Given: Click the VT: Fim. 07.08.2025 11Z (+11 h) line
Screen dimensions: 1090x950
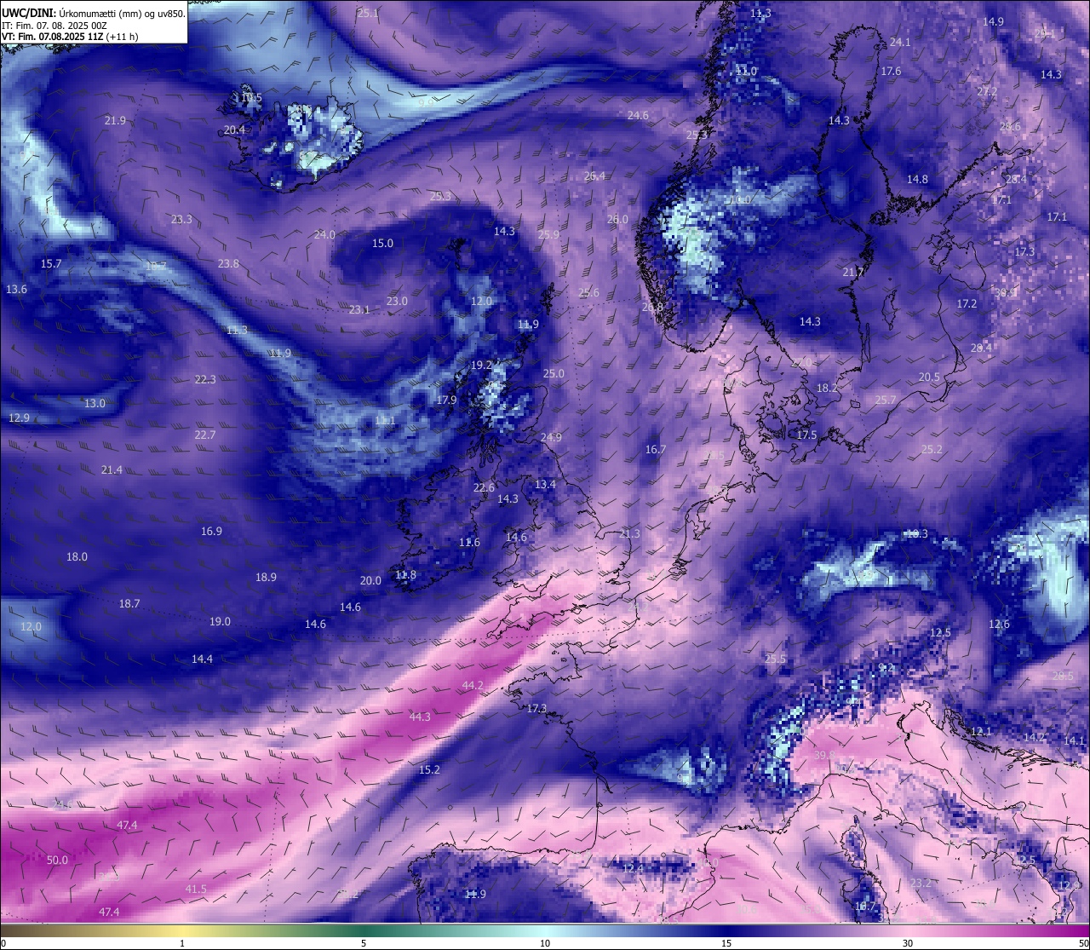Looking at the screenshot, I should coord(70,37).
